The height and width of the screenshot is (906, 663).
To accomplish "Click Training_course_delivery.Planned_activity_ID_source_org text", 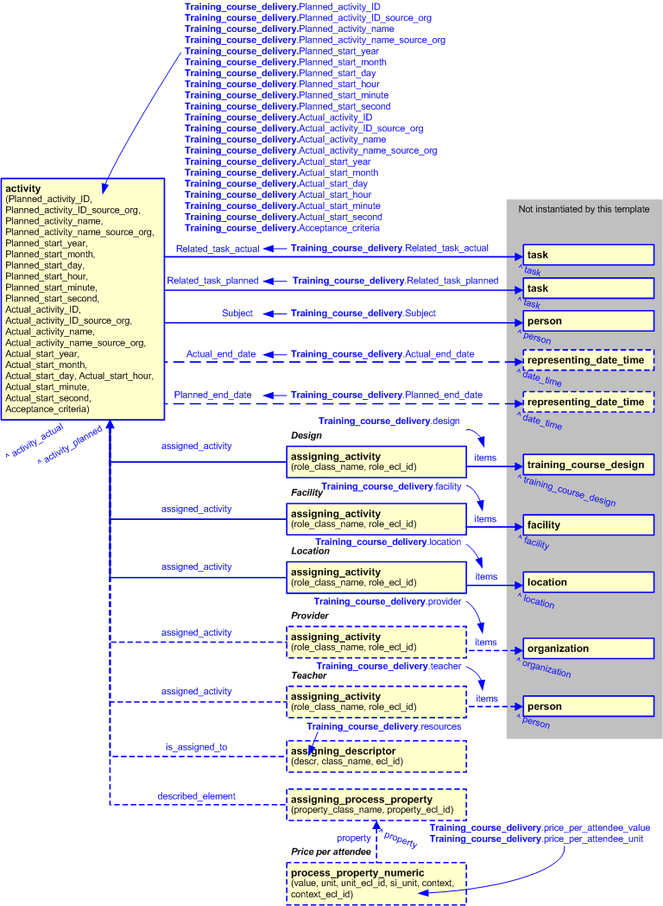I will click(x=308, y=18).
